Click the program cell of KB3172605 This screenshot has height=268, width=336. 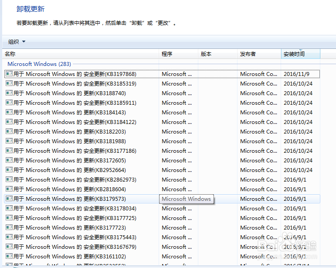point(177,161)
